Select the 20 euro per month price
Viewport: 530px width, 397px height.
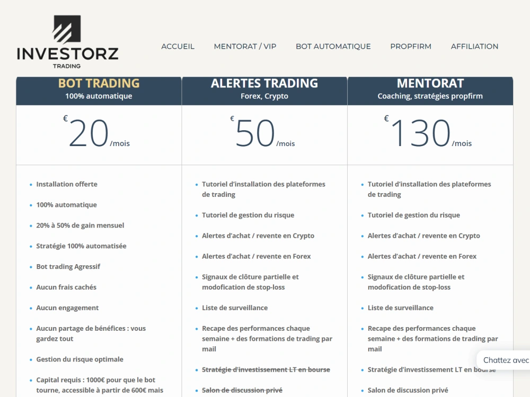[96, 133]
